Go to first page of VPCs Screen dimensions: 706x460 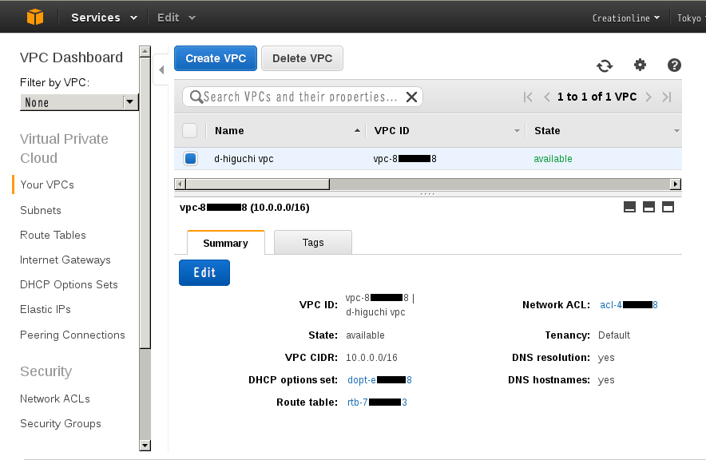point(528,97)
